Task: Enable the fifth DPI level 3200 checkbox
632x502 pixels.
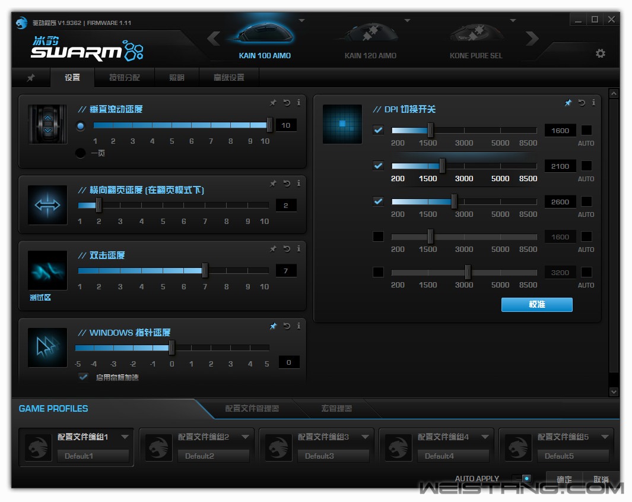Action: [378, 272]
